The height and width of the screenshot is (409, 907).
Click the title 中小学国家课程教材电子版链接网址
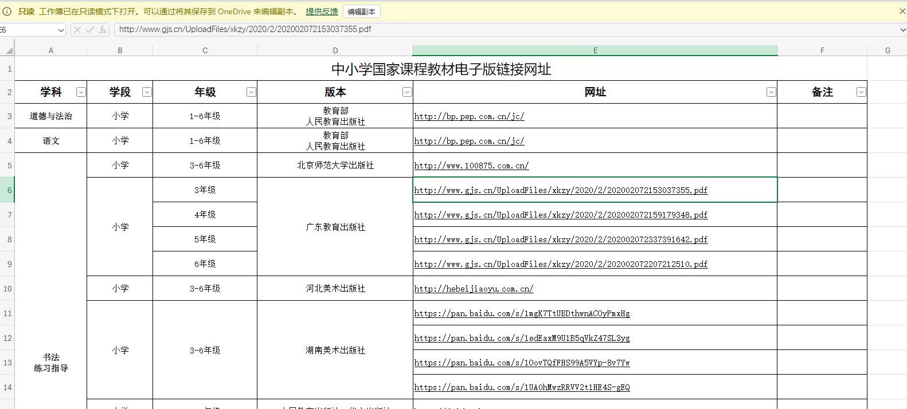tap(441, 69)
